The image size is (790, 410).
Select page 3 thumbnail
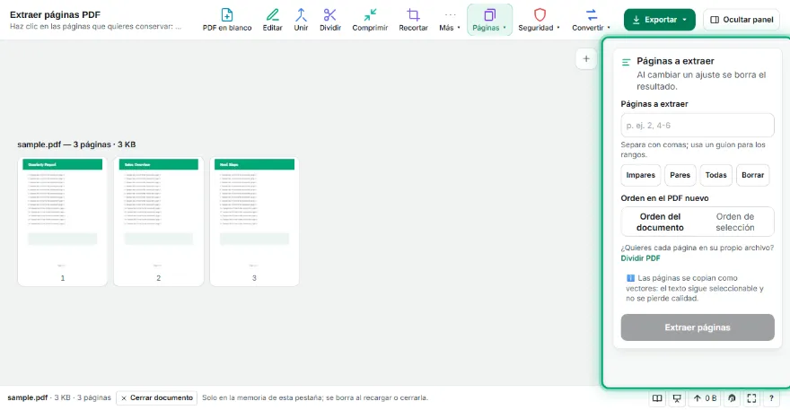[254, 222]
